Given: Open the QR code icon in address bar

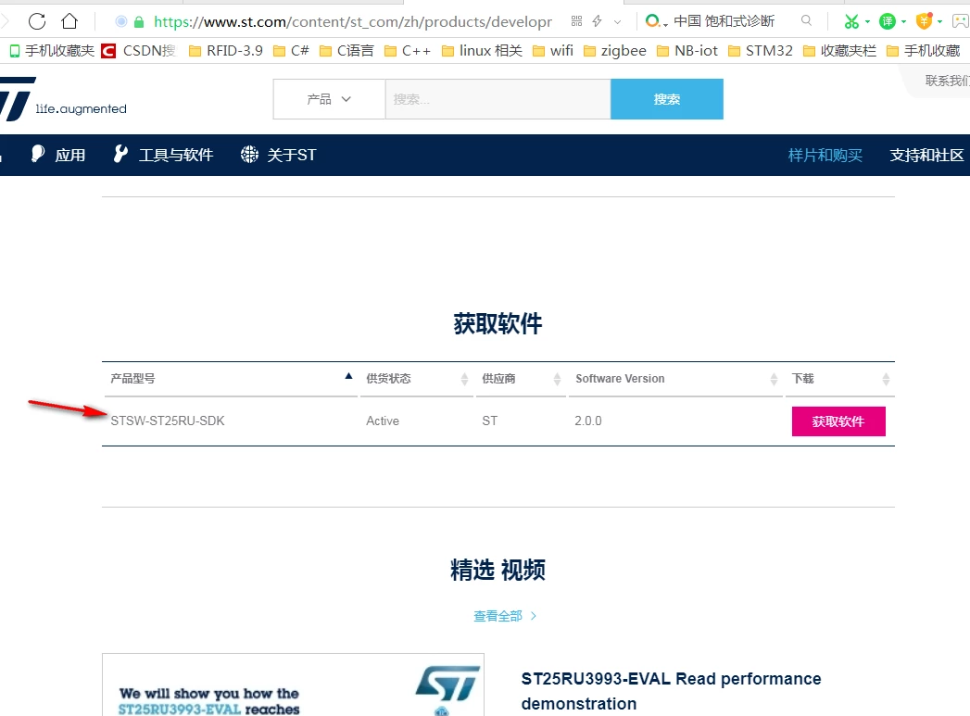Looking at the screenshot, I should [576, 21].
